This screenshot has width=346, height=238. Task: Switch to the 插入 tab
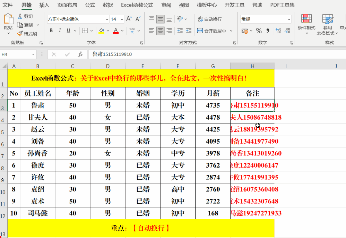[x=44, y=5]
